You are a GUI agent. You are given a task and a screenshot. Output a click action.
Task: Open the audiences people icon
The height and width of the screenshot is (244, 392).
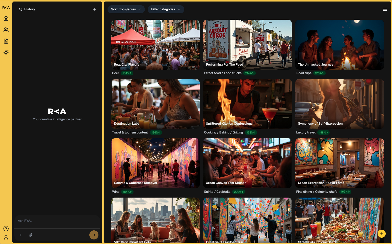pyautogui.click(x=6, y=30)
